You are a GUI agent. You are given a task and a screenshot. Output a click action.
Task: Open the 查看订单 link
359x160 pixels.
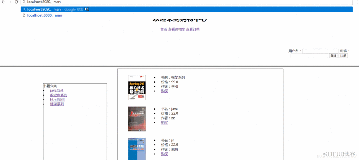click(x=193, y=29)
